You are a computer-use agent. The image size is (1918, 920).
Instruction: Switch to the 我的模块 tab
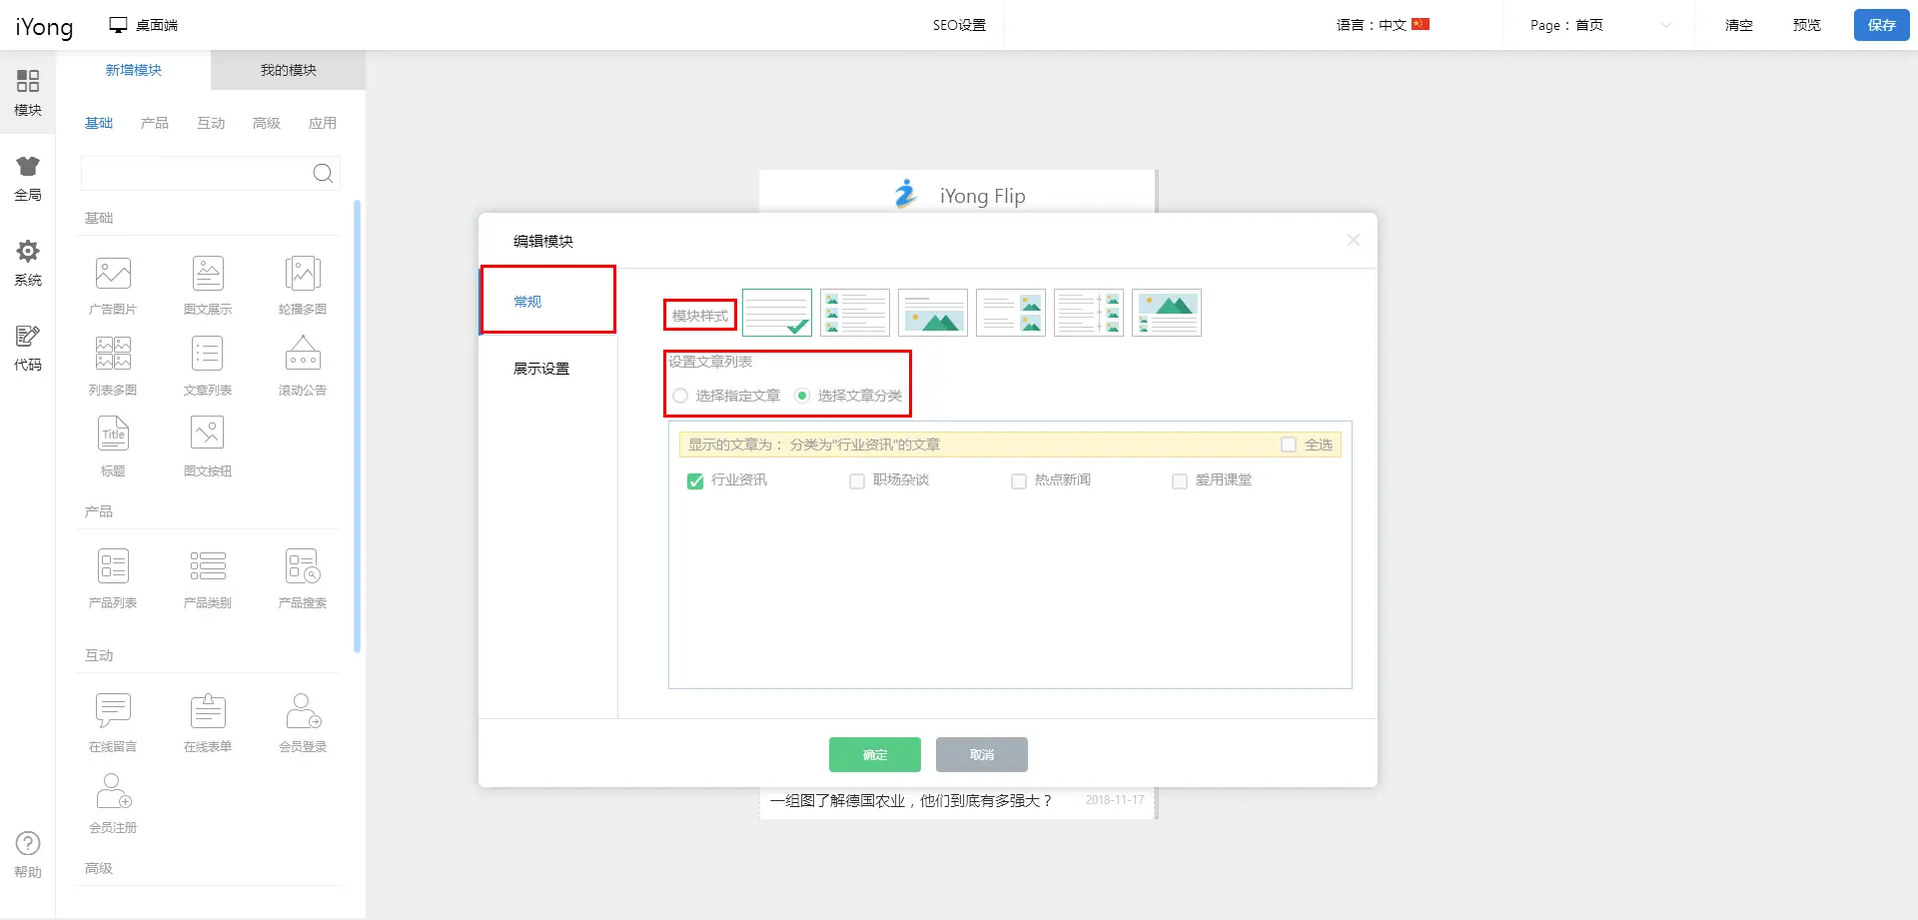point(288,70)
